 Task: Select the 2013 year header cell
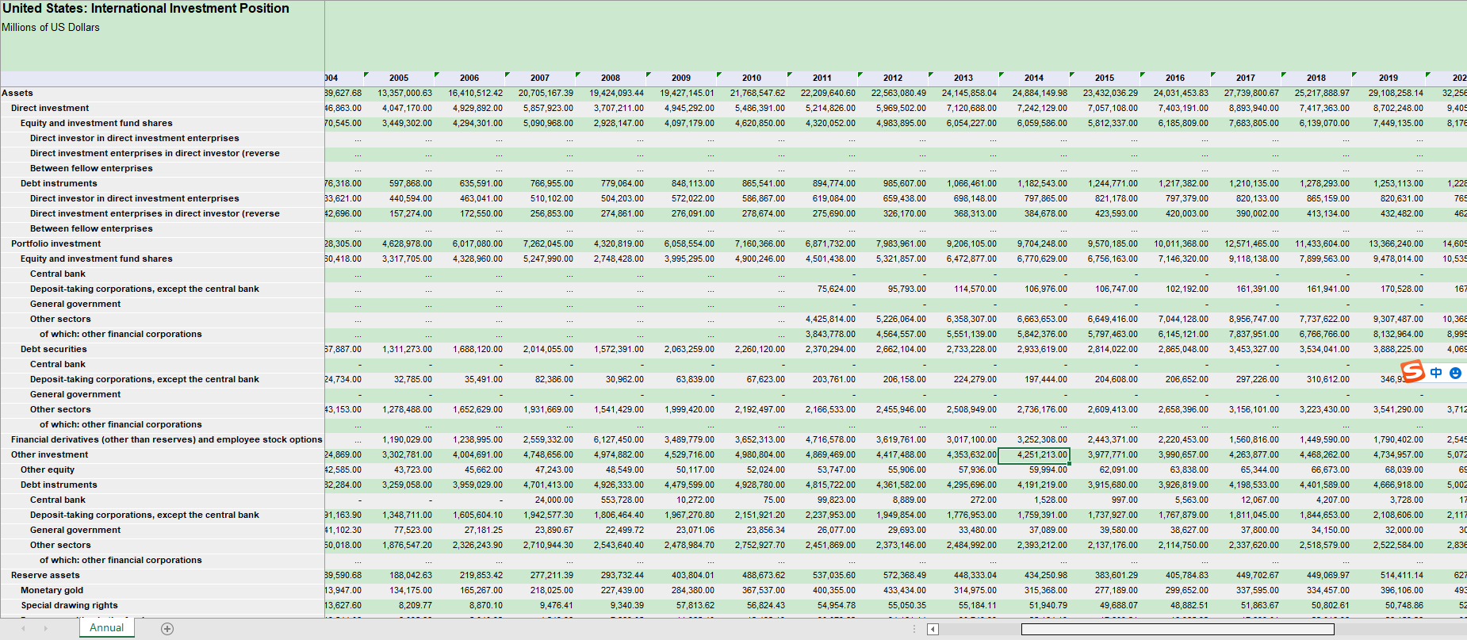pos(963,78)
